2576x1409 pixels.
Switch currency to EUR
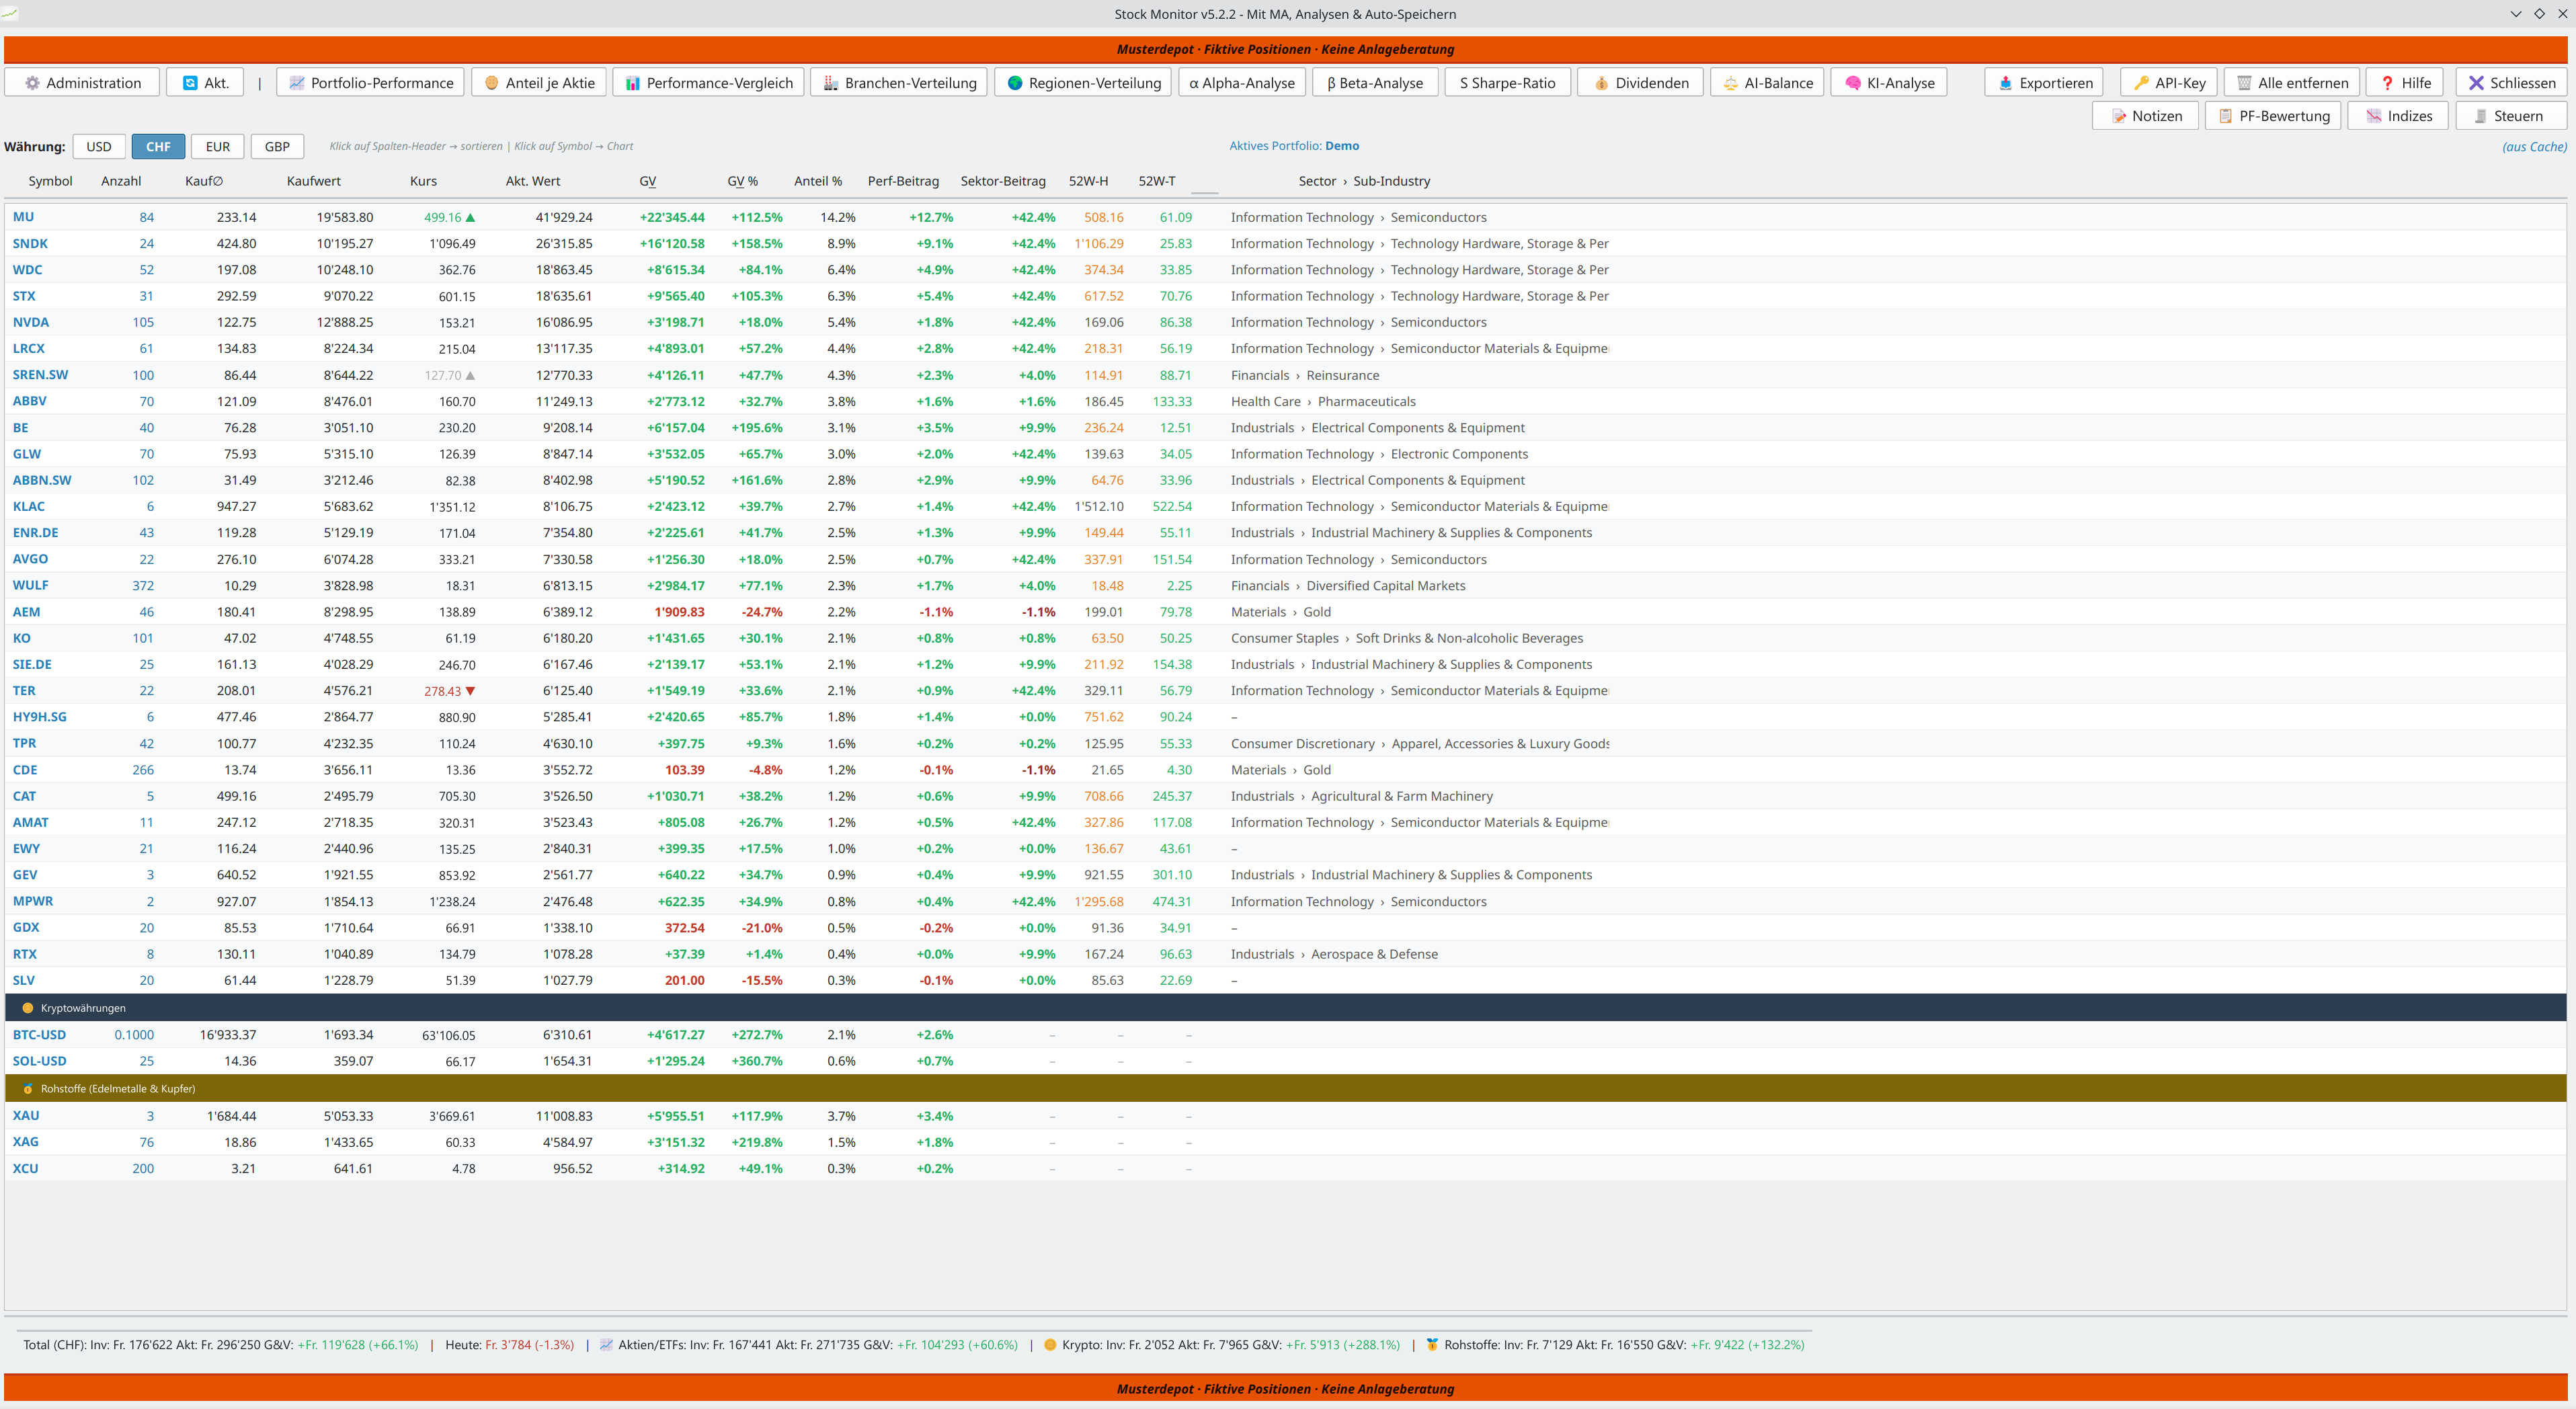click(x=218, y=147)
